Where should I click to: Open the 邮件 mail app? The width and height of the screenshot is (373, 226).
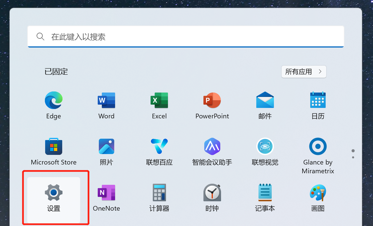click(x=265, y=106)
